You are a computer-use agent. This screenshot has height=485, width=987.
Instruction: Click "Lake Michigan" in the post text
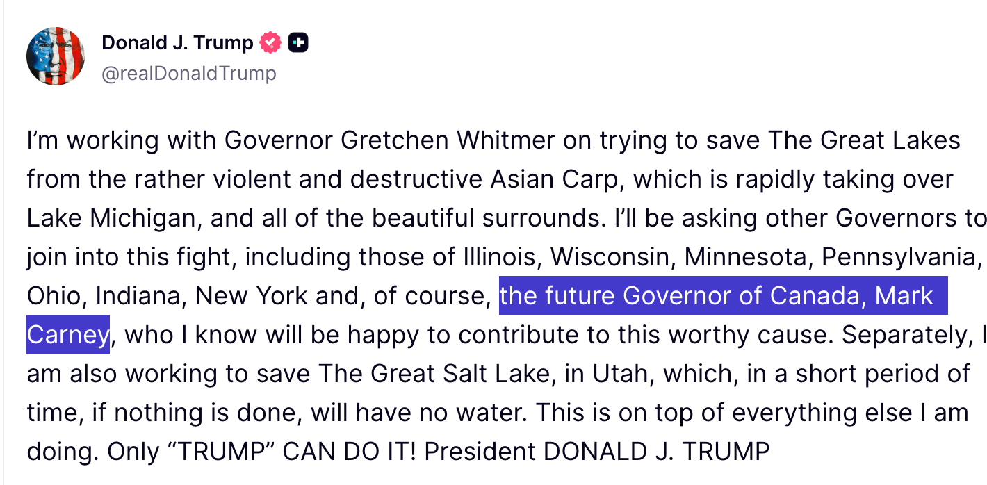(111, 219)
